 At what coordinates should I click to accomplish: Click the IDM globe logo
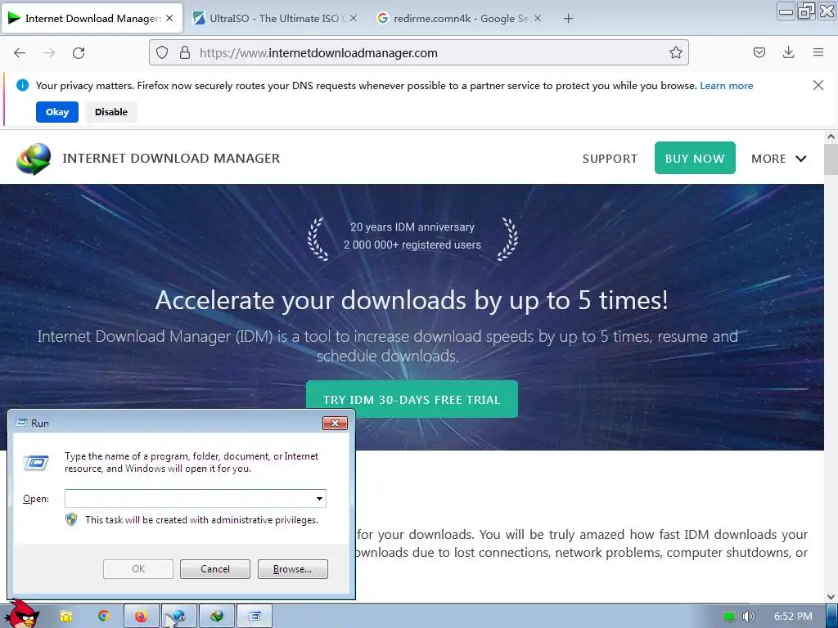(x=34, y=159)
